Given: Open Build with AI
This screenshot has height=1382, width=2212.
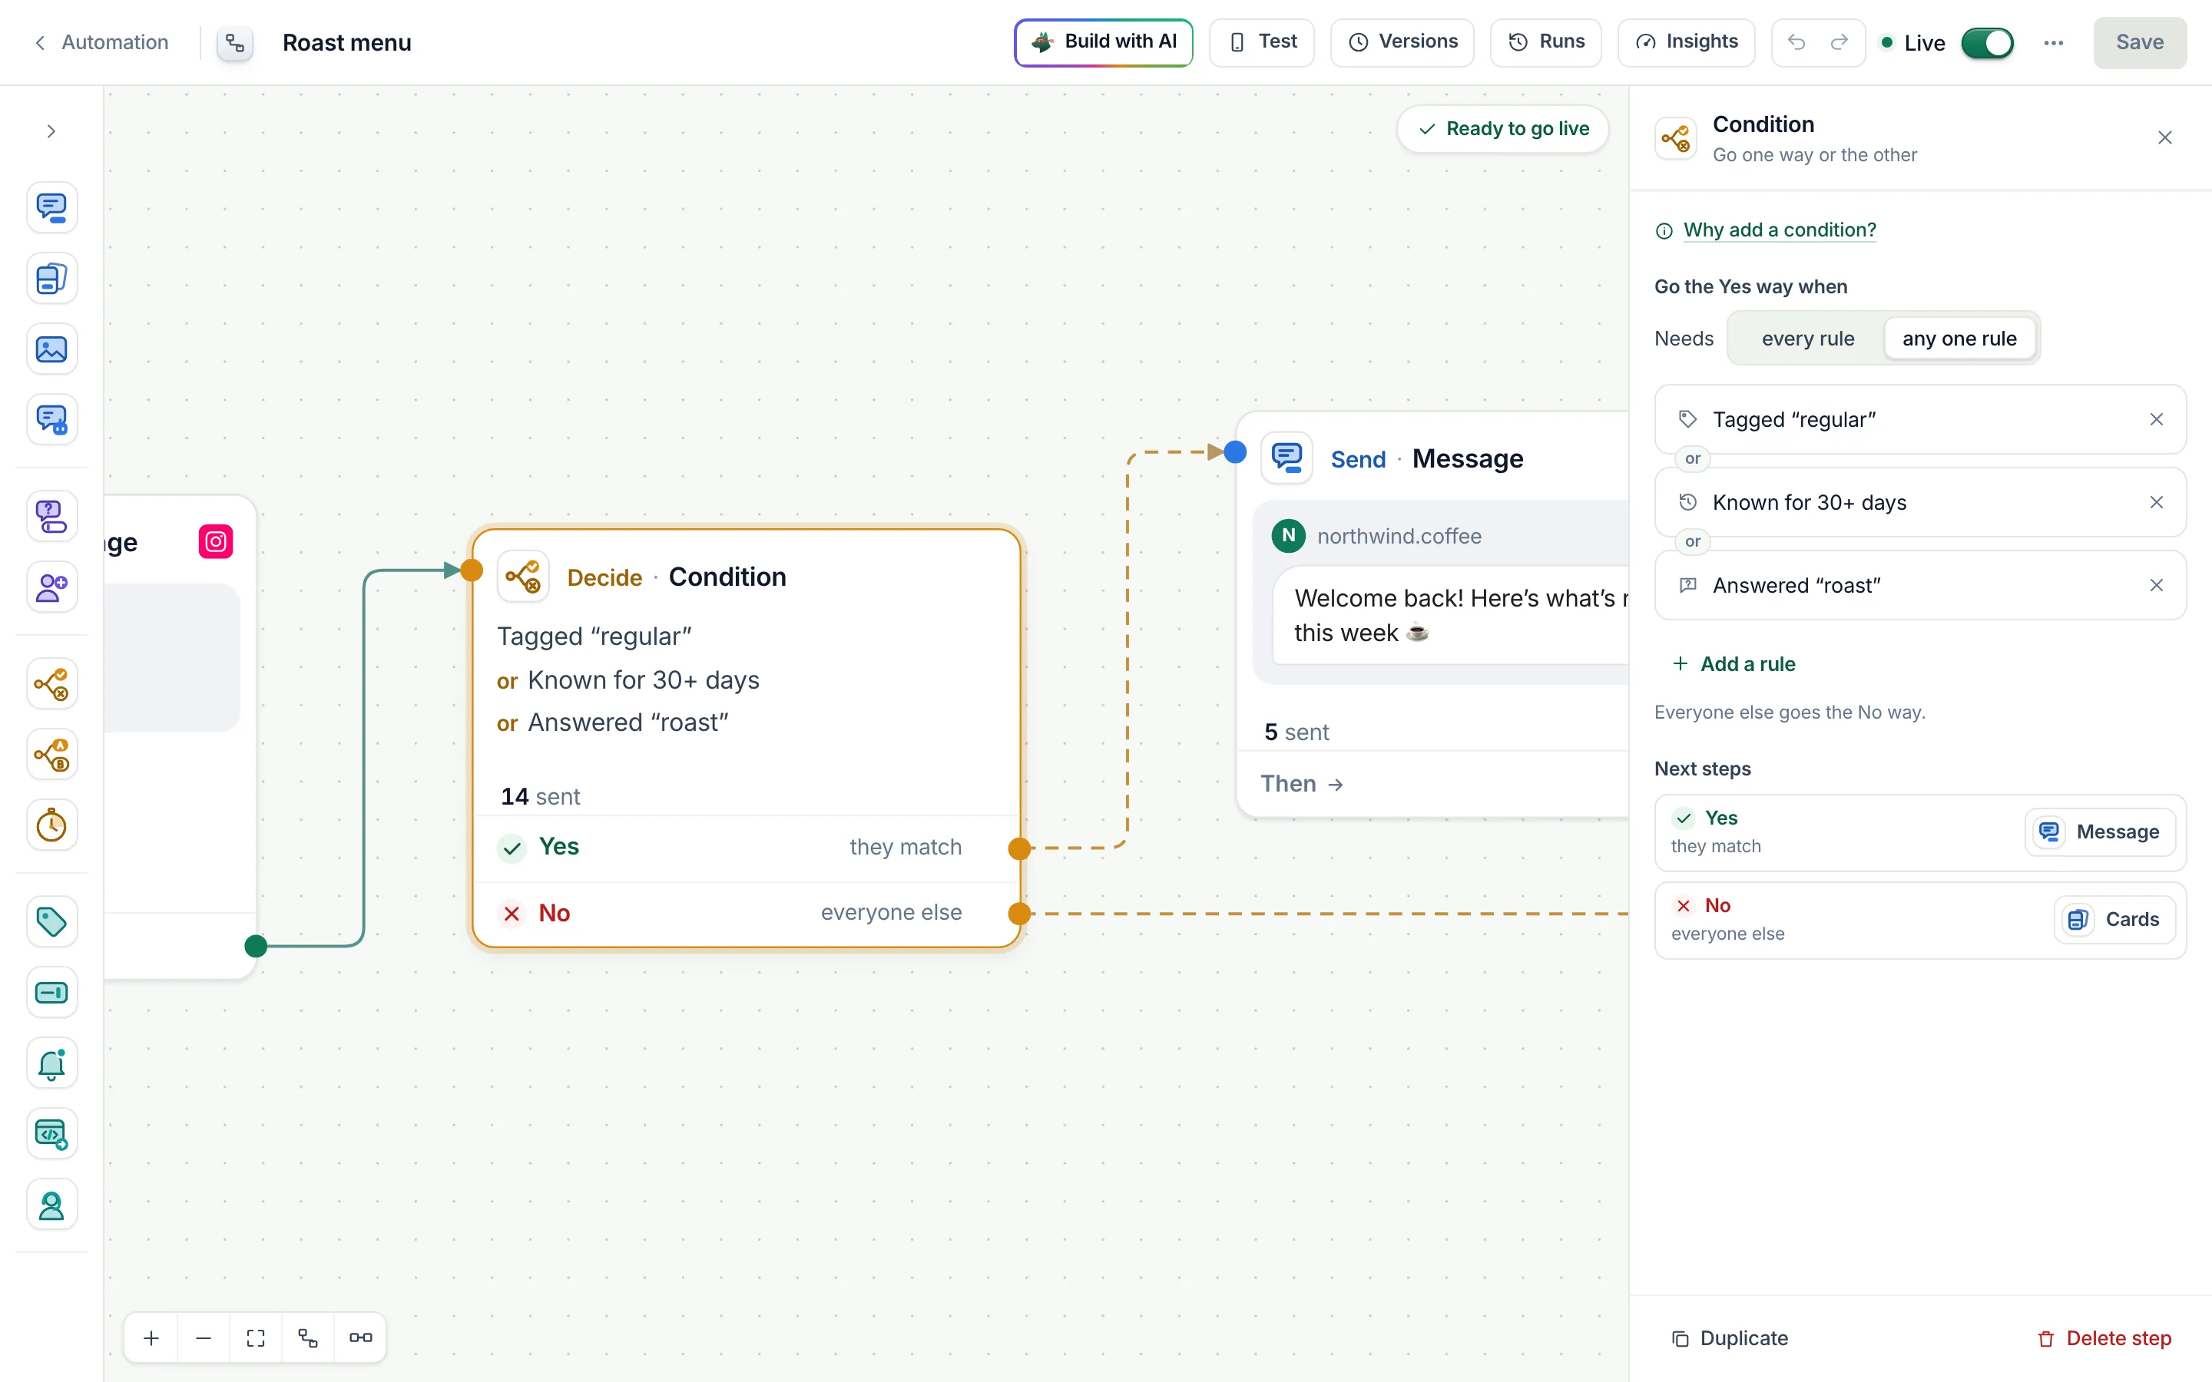Looking at the screenshot, I should [1103, 42].
